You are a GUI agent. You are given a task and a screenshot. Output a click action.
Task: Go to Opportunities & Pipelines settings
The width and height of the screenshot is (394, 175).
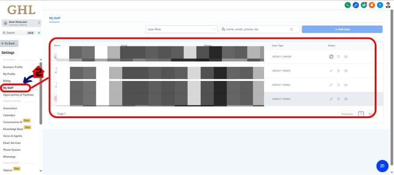click(x=18, y=95)
